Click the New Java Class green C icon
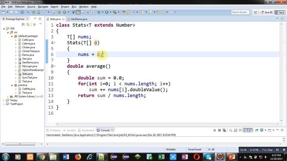 [65, 12]
